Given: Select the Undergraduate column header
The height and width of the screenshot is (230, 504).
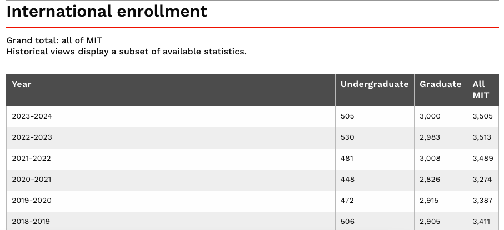Looking at the screenshot, I should coord(374,84).
